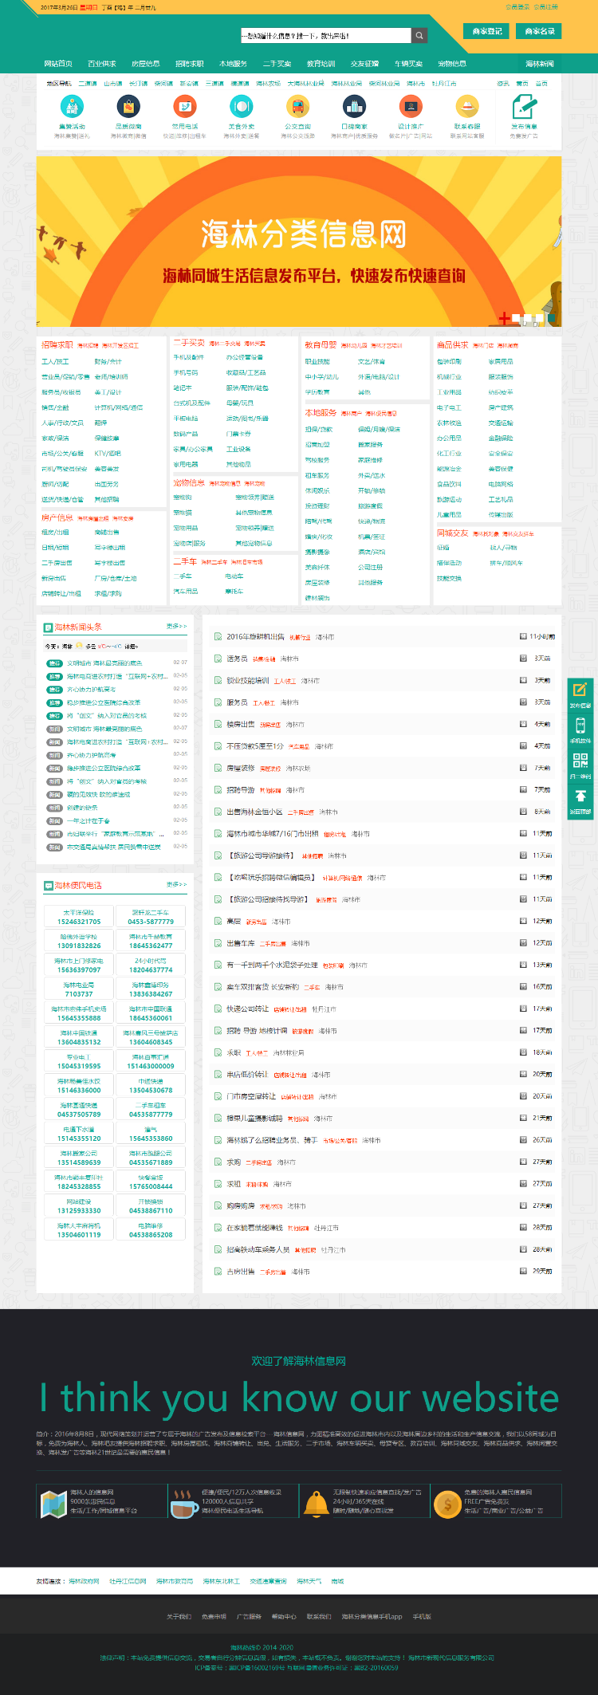
Task: Click phone number 0453-5877779 entry
Action: (151, 917)
